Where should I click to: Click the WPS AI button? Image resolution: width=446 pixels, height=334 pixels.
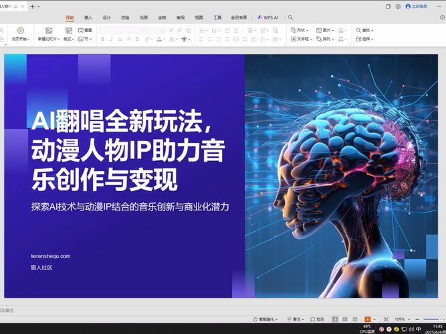pyautogui.click(x=267, y=17)
